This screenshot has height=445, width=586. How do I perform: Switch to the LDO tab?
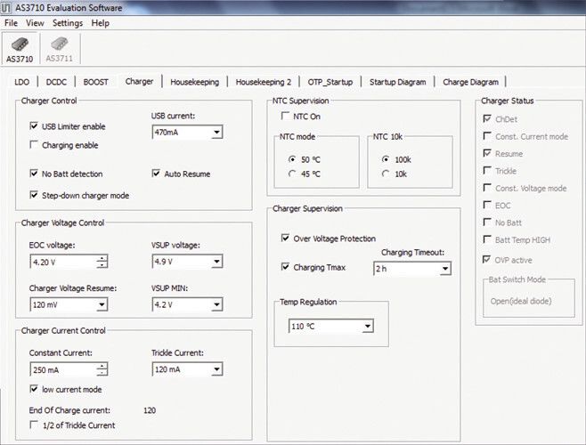(x=21, y=82)
